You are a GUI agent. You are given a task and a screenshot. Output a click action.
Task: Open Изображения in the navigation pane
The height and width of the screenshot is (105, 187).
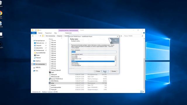click(40, 50)
